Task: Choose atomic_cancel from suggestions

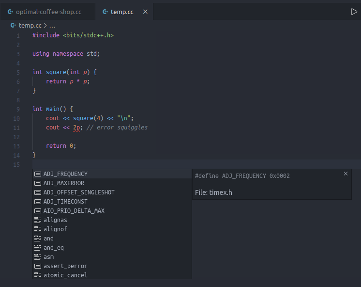Action: (112, 275)
